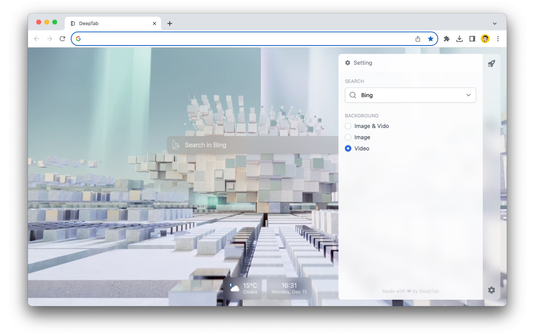This screenshot has width=535, height=334.
Task: Click the Google favicon in the address bar
Action: click(78, 38)
